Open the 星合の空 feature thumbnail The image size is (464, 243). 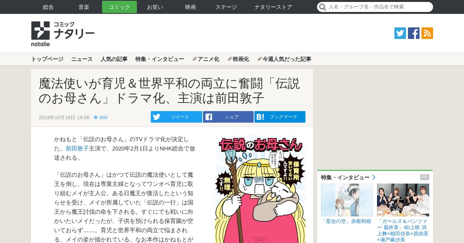[347, 200]
